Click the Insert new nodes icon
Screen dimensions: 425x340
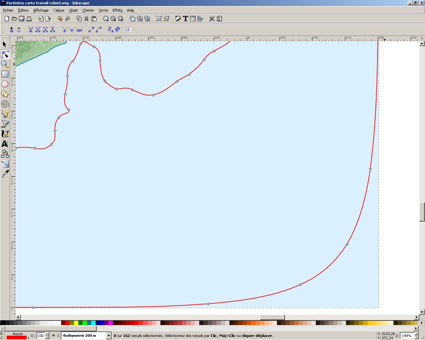click(x=12, y=30)
